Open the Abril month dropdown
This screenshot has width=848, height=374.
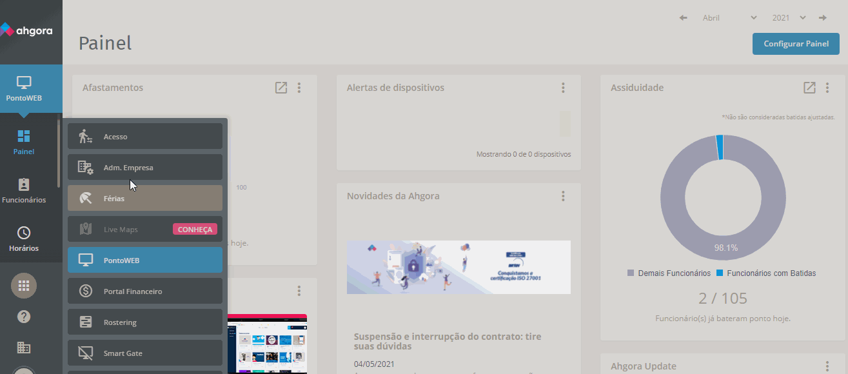coord(730,18)
